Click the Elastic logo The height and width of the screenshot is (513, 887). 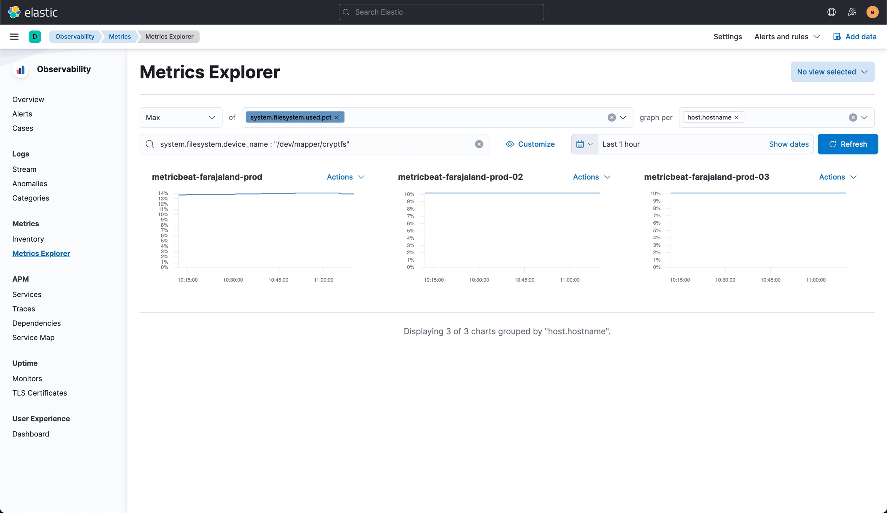33,12
